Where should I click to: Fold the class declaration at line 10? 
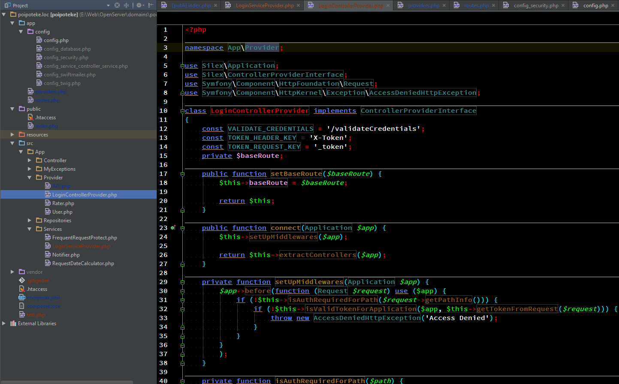(x=182, y=111)
